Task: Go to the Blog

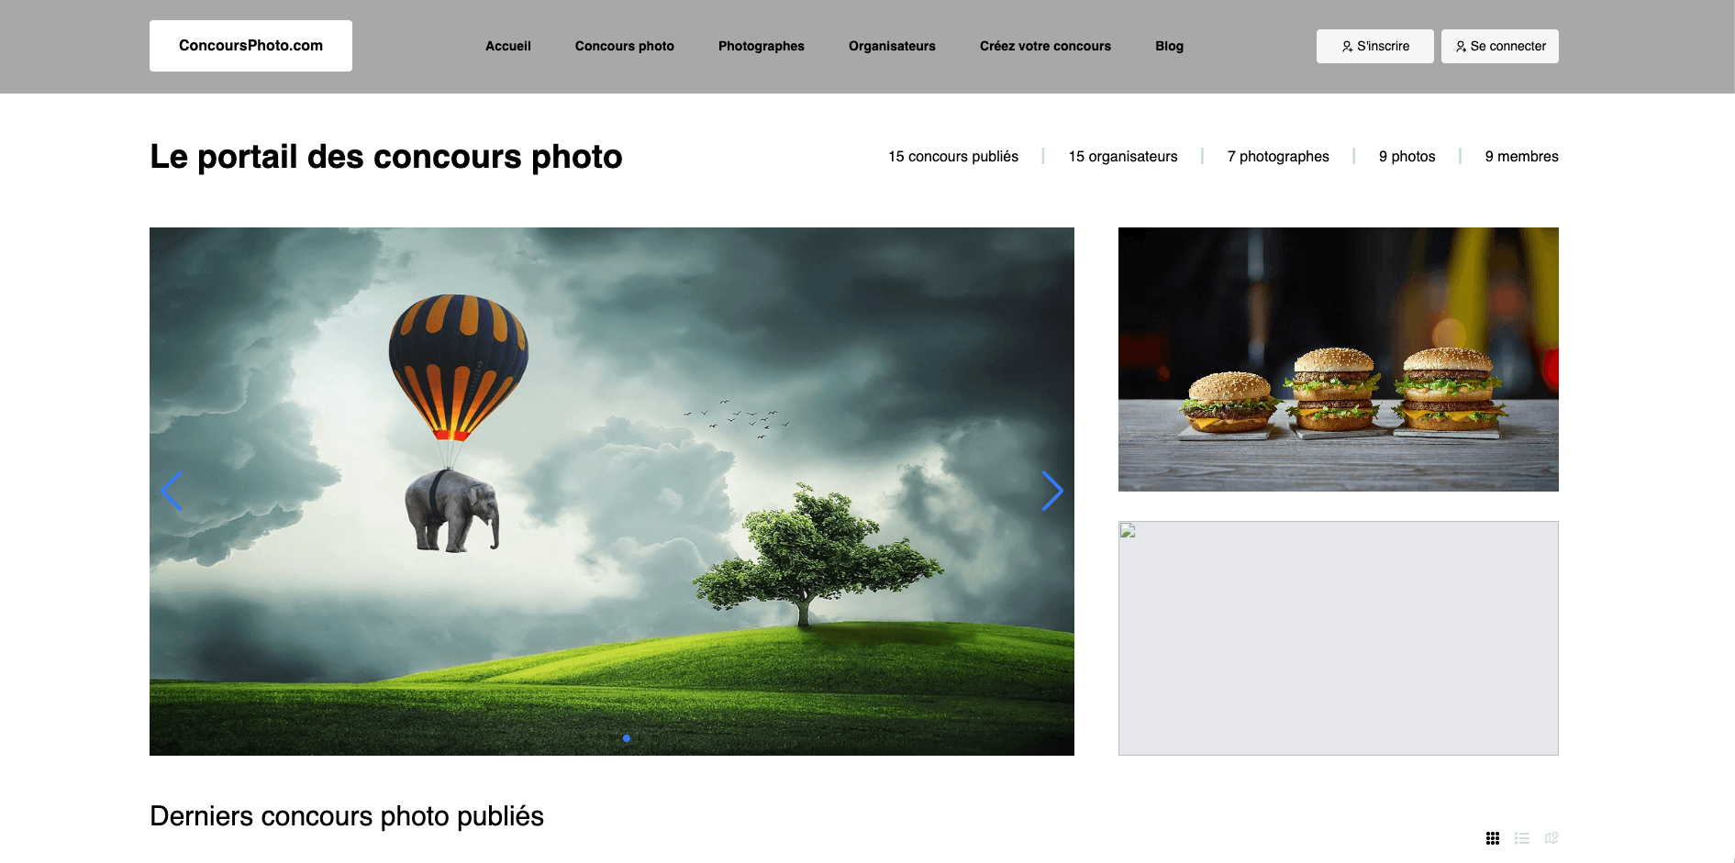Action: (1169, 46)
